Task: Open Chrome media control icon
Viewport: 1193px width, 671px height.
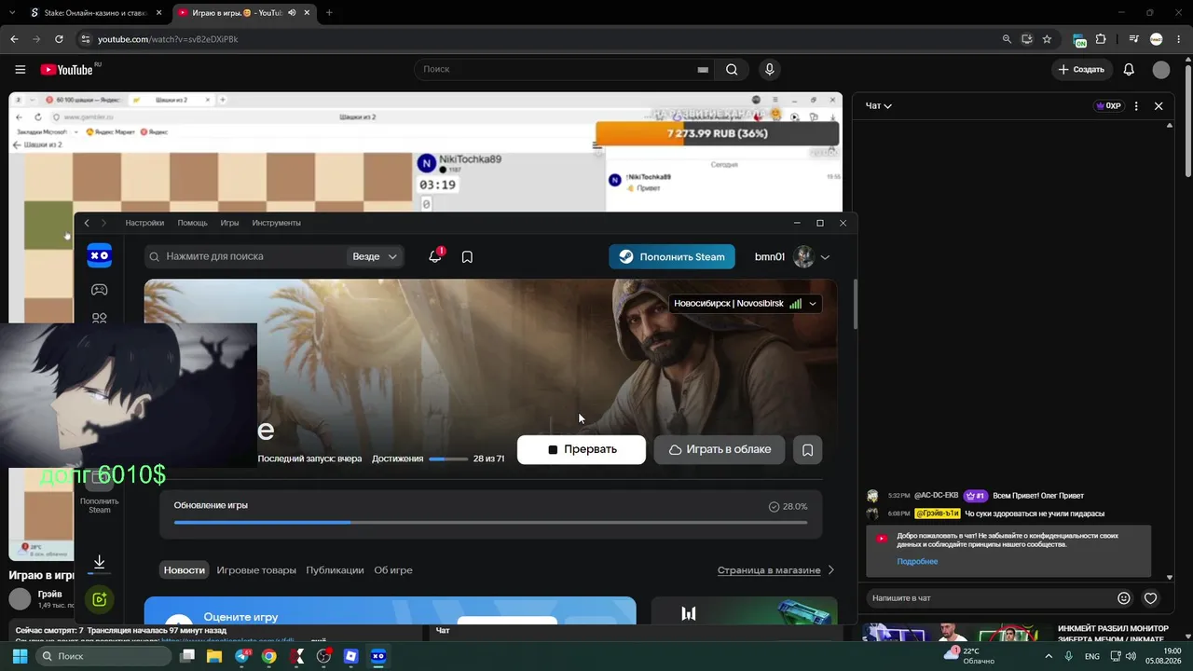Action: pyautogui.click(x=1134, y=39)
